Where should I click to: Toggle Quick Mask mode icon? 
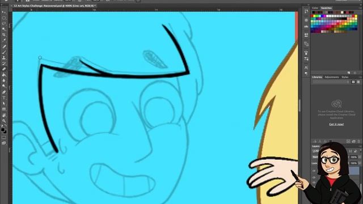click(4, 137)
